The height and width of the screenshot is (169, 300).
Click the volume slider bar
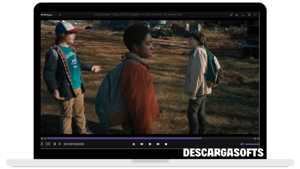pos(252,144)
